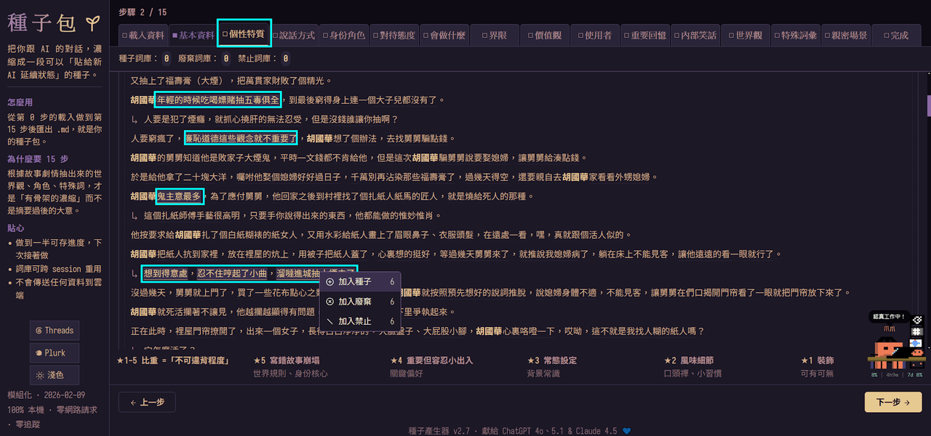931x436 pixels.
Task: Click the top icon in the mascot side strip
Action: [x=917, y=320]
